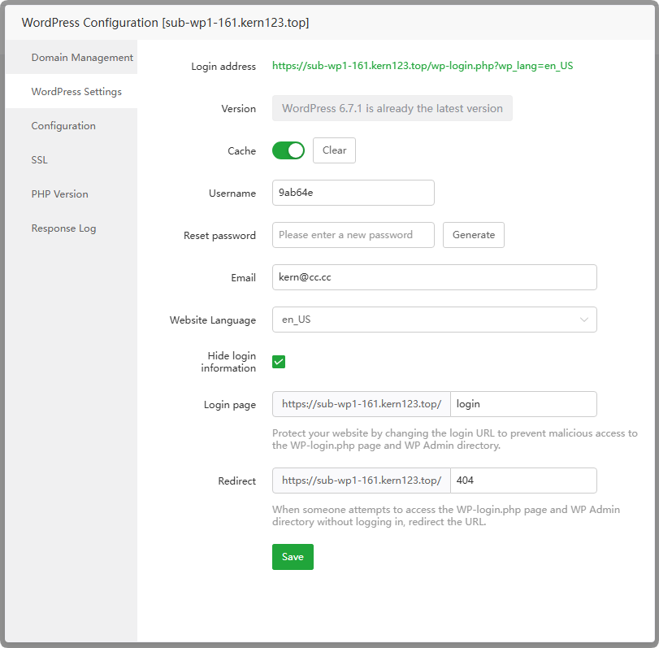The height and width of the screenshot is (648, 659).
Task: Click the WordPress version status box
Action: click(x=392, y=108)
